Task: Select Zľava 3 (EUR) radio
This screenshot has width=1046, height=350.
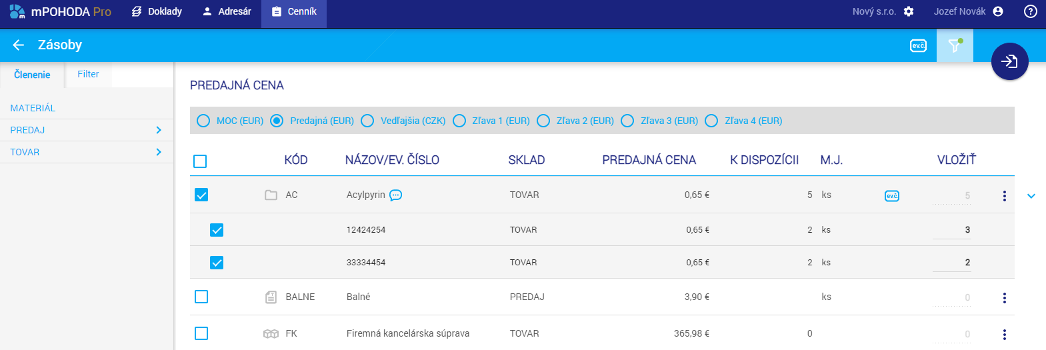Action: pos(627,121)
